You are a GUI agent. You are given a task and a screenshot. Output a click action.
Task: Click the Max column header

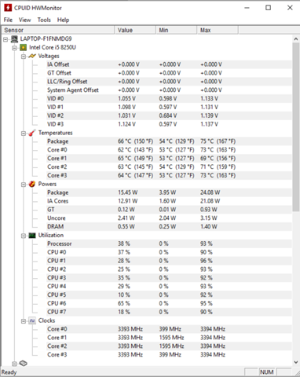tap(218, 30)
